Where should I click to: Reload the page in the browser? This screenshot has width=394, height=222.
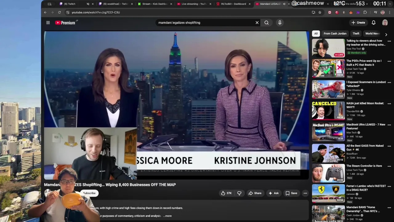tap(59, 12)
